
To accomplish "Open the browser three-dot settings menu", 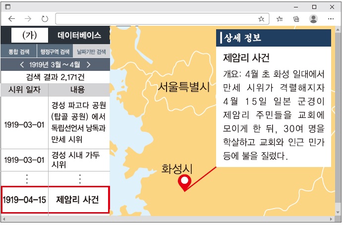I will [331, 19].
